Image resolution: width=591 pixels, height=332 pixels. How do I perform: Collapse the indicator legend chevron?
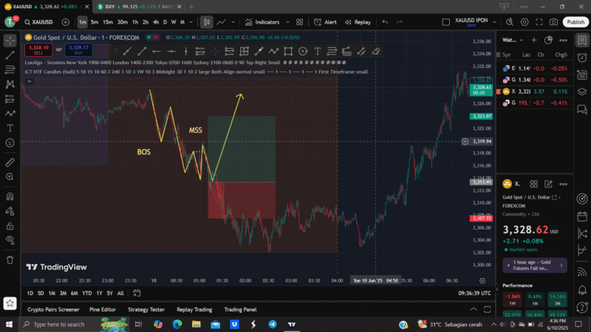click(29, 83)
